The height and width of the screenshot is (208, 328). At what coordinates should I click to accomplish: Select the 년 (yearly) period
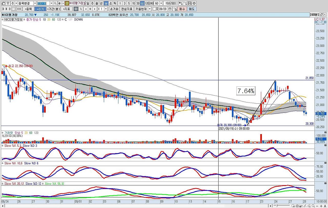[x=101, y=3]
